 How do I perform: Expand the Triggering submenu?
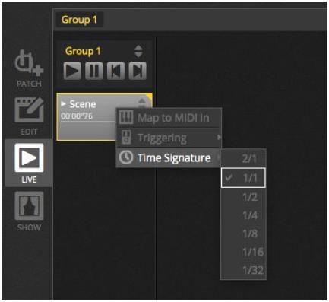pyautogui.click(x=169, y=138)
